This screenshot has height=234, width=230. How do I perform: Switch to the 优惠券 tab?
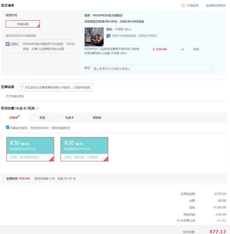click(14, 118)
